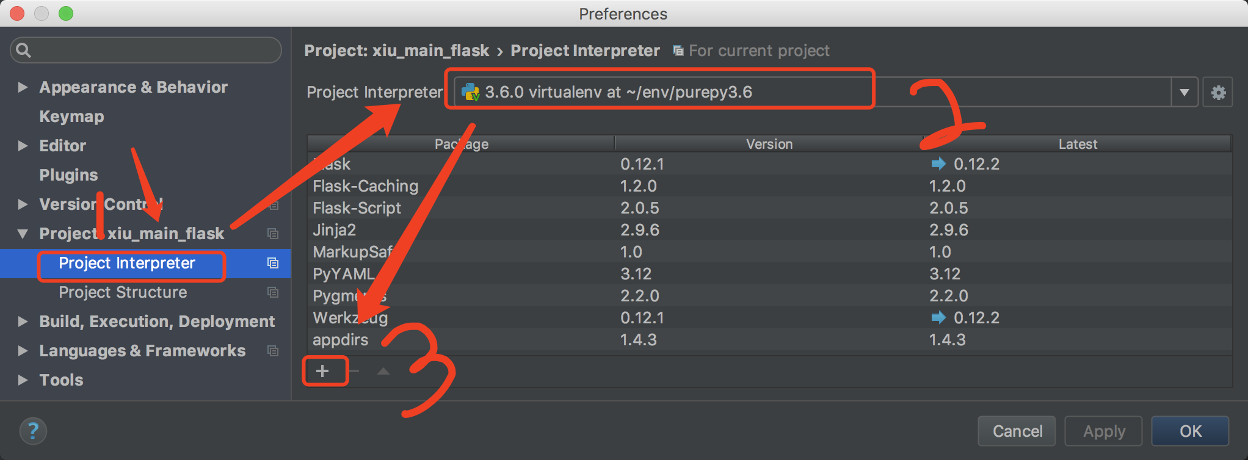Screen dimensions: 1248x460
Task: Click version 3.12 in PyYAML Version column
Action: click(636, 274)
